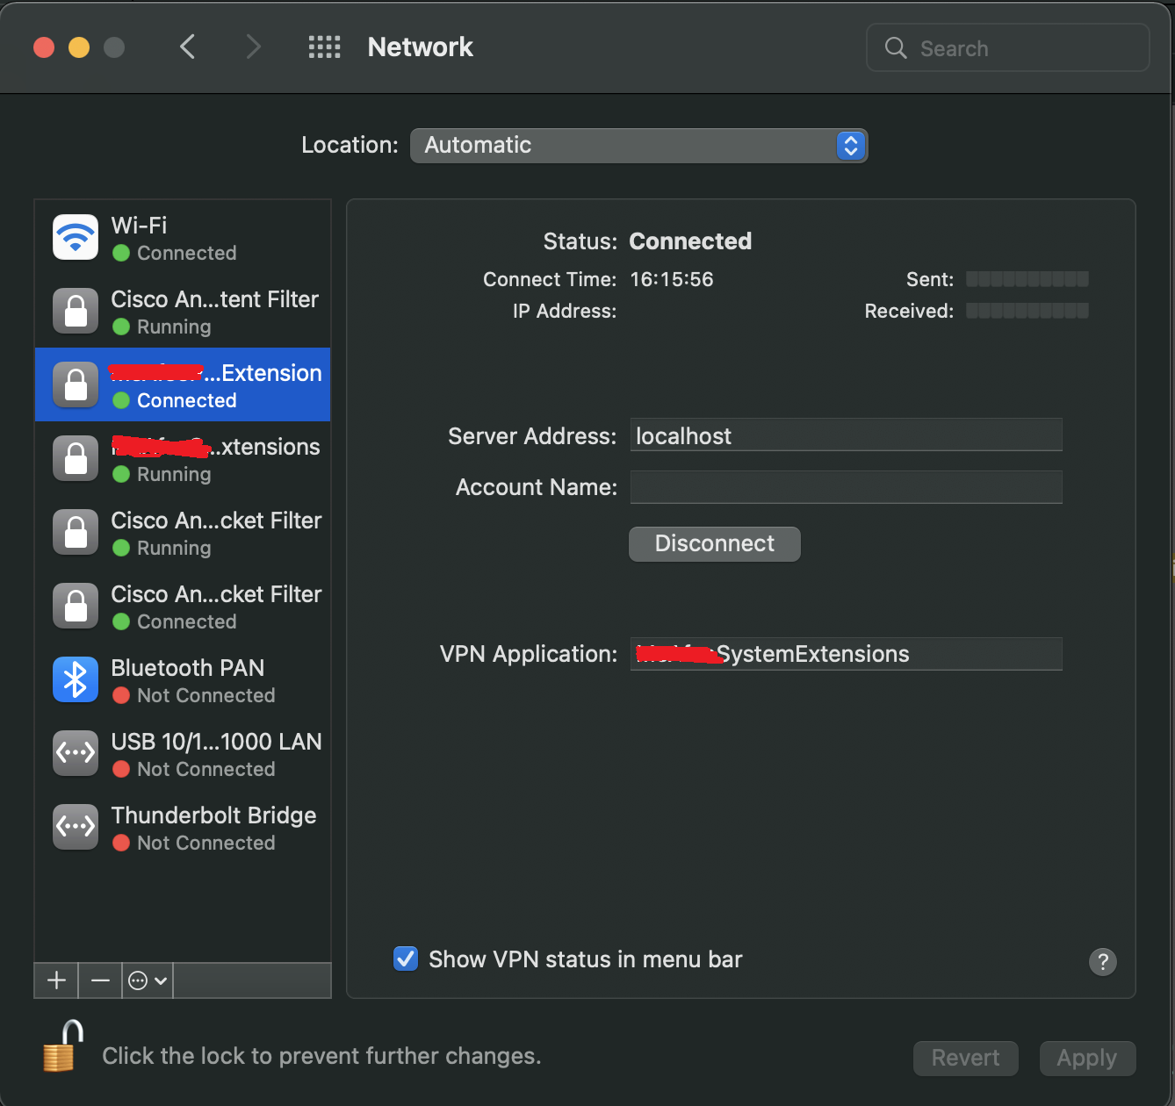
Task: Open the service action gear menu
Action: (x=147, y=980)
